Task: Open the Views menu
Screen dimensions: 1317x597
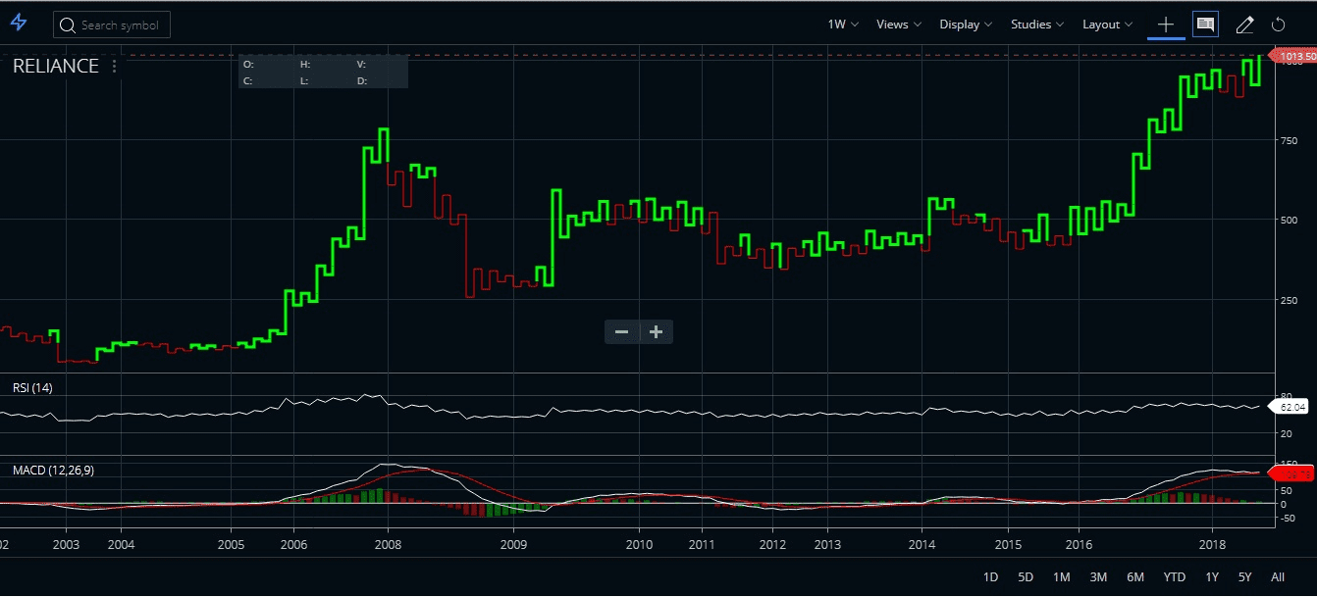Action: (896, 24)
